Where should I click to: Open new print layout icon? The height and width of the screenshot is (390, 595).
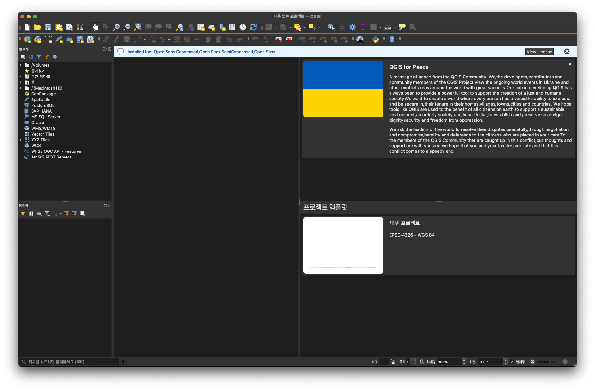[59, 27]
